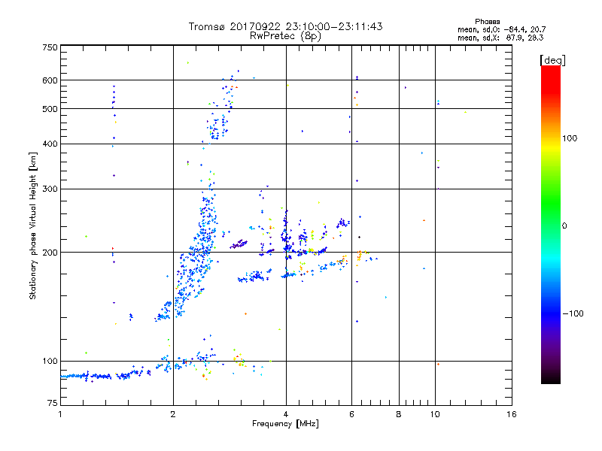Image resolution: width=602 pixels, height=451 pixels.
Task: Click the '750' height tick label
Action: (x=50, y=47)
